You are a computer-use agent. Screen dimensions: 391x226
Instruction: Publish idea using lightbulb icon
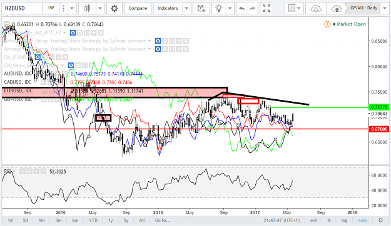(x=219, y=8)
